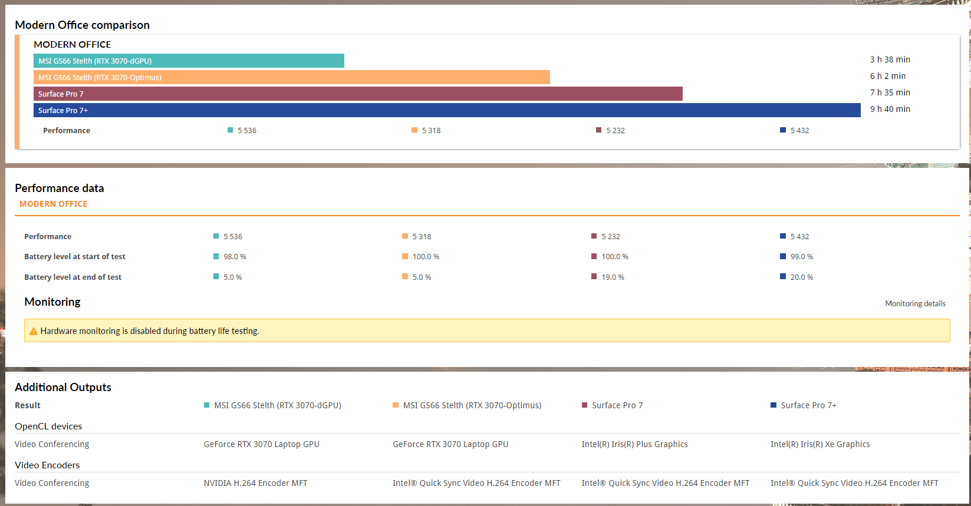
Task: Click the '3 h 38 min' battery life value
Action: 890,59
